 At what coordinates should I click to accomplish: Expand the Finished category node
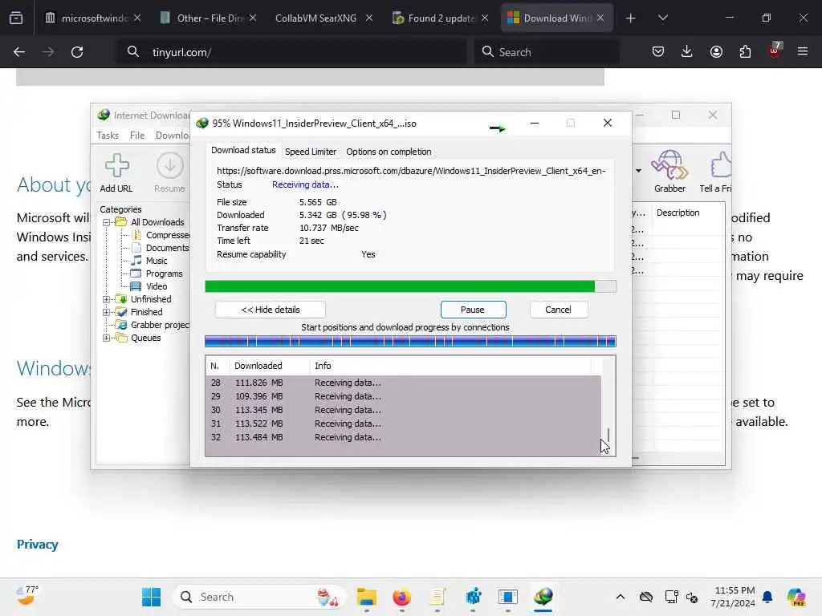tap(107, 312)
